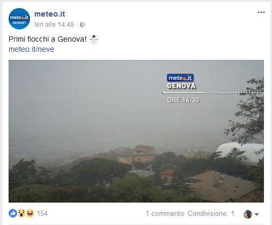Click the timeline bar under GENOVA
This screenshot has width=272, height=225.
[213, 92]
